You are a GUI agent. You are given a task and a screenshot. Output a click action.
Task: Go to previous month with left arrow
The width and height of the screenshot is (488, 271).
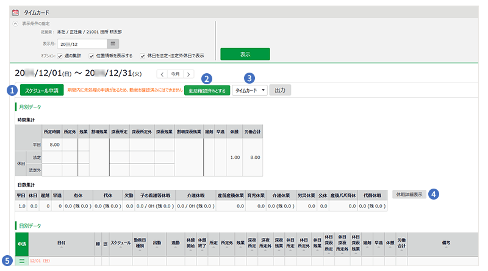pyautogui.click(x=162, y=74)
